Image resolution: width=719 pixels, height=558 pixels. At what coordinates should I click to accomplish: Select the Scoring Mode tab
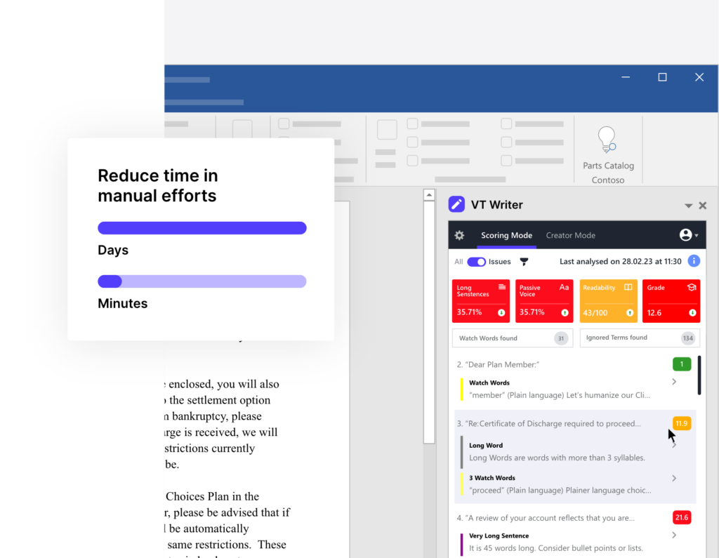(506, 235)
